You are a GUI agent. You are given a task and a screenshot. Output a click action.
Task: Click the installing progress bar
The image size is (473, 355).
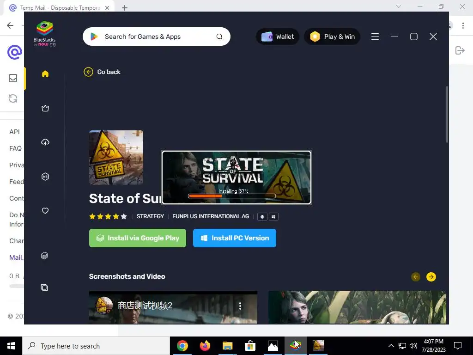point(232,196)
